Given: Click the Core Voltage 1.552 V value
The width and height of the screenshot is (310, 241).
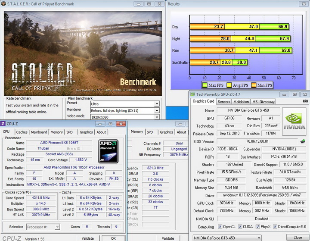Looking at the screenshot, I should [81, 160].
